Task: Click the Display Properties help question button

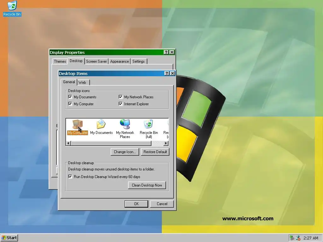Action: 166,52
